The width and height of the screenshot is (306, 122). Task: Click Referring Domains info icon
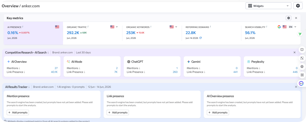(210, 27)
